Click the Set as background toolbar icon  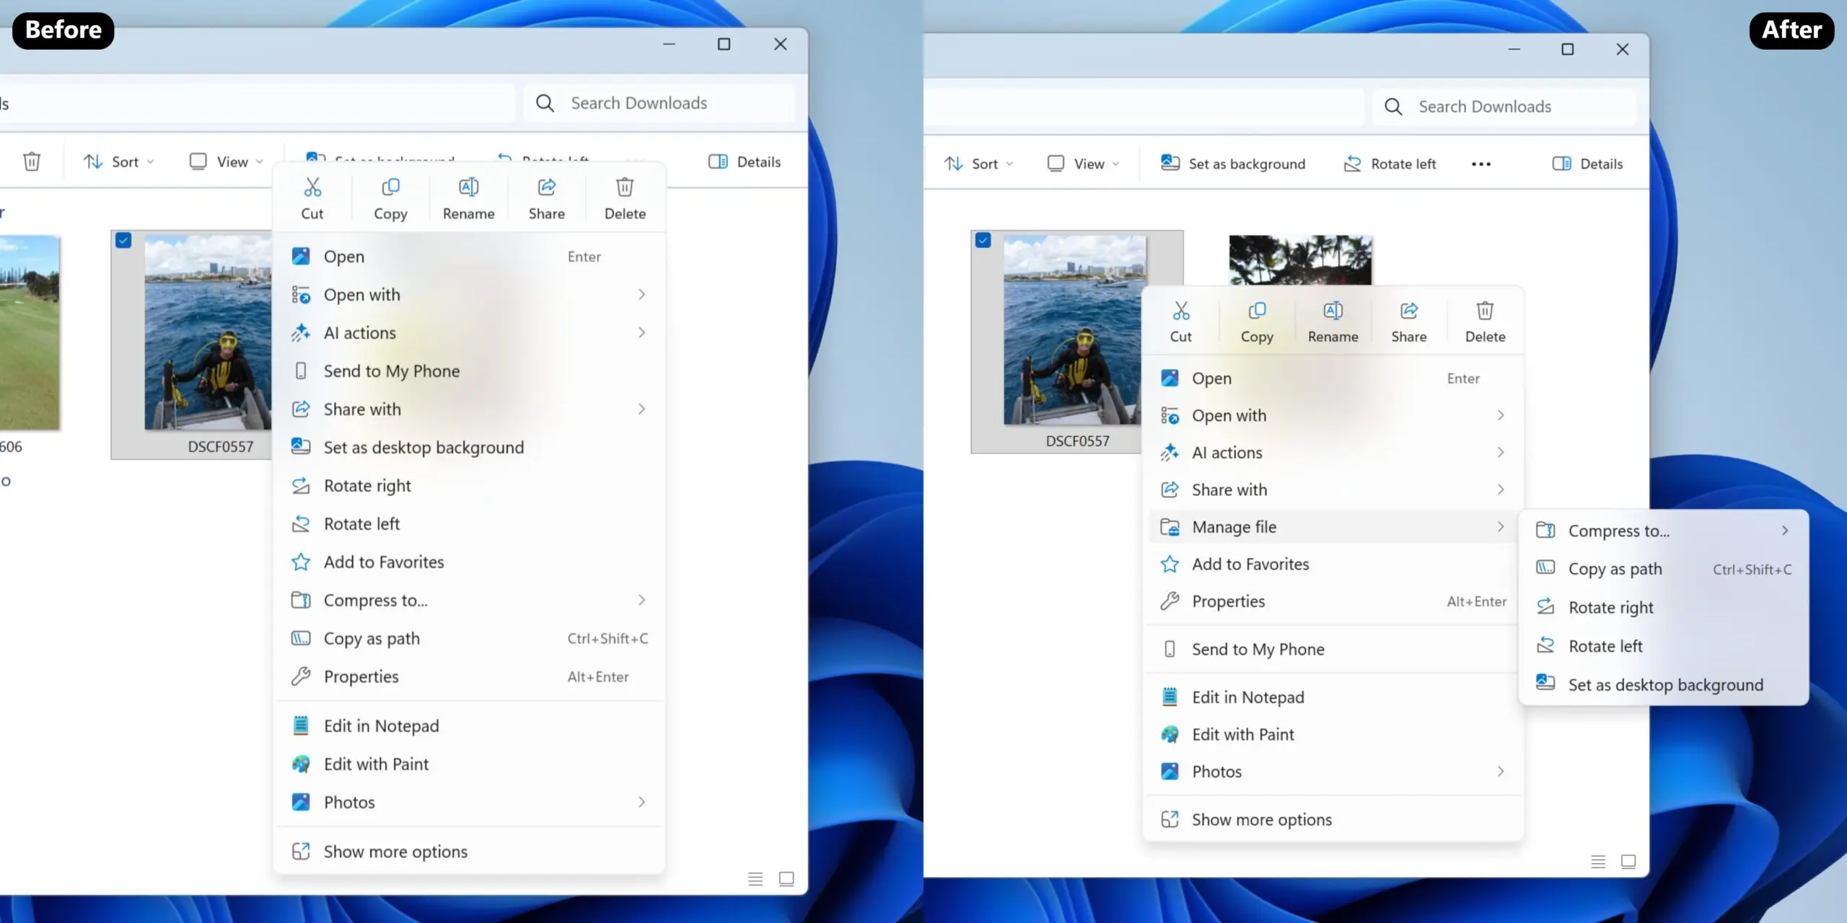pos(1232,164)
